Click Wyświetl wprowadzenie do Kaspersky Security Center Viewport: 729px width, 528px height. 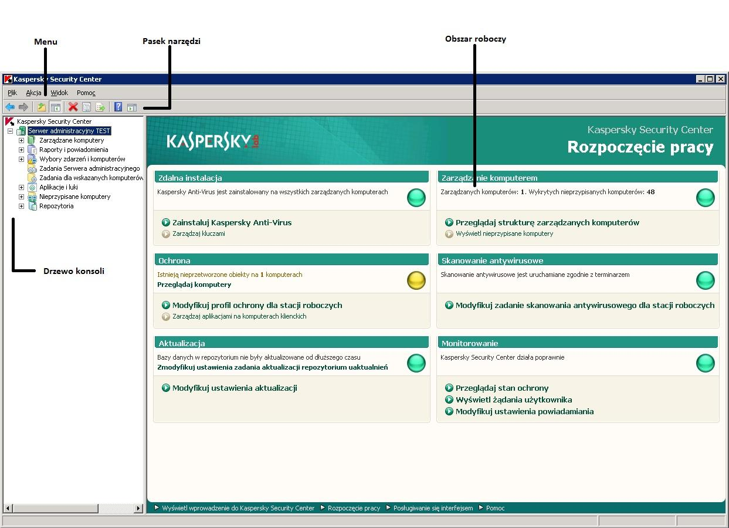pyautogui.click(x=238, y=508)
